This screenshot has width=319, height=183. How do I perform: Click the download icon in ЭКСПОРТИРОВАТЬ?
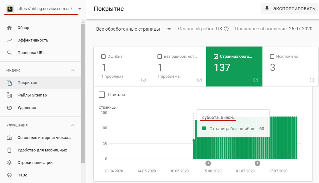tap(267, 8)
